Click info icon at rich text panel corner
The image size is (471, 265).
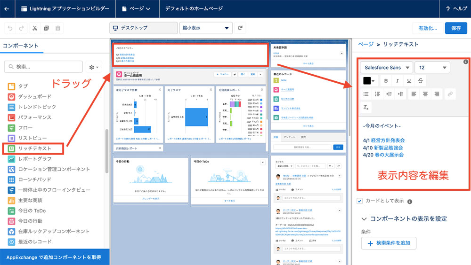[466, 62]
